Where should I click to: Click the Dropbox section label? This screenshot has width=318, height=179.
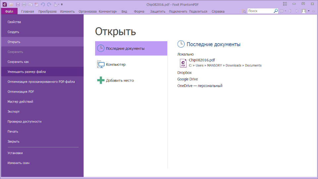click(x=185, y=73)
